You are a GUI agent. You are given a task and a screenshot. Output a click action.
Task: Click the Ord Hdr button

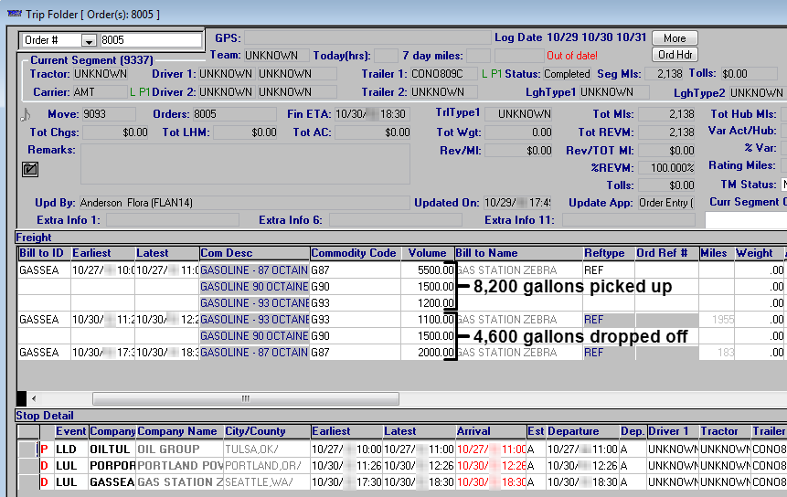point(675,55)
